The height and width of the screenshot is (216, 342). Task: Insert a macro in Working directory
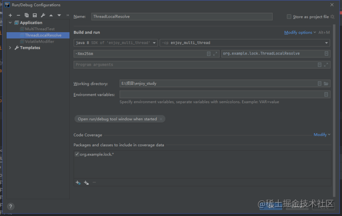(320, 83)
